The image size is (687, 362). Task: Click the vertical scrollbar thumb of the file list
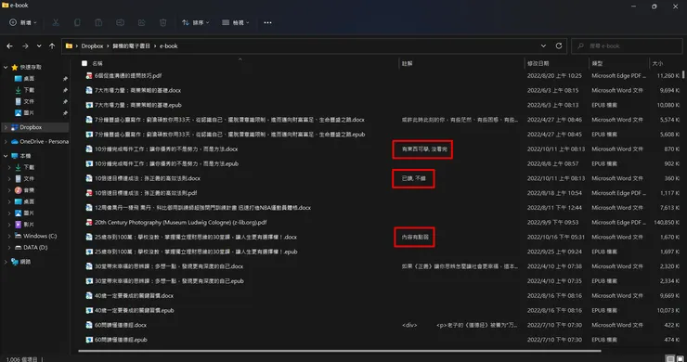tap(683, 75)
